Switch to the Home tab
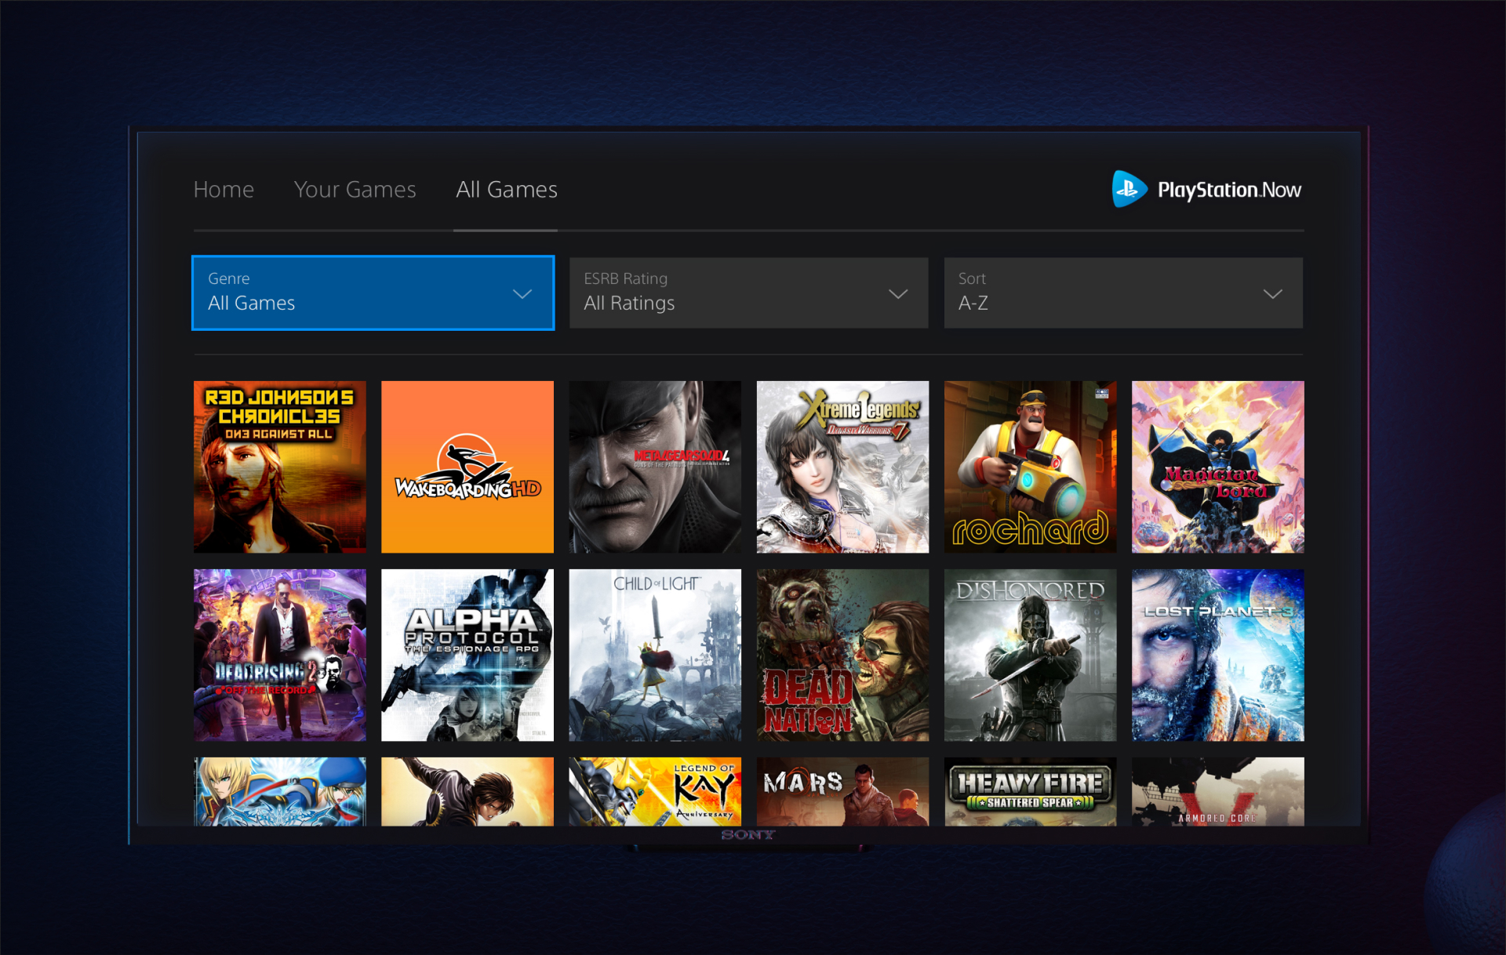 tap(224, 190)
